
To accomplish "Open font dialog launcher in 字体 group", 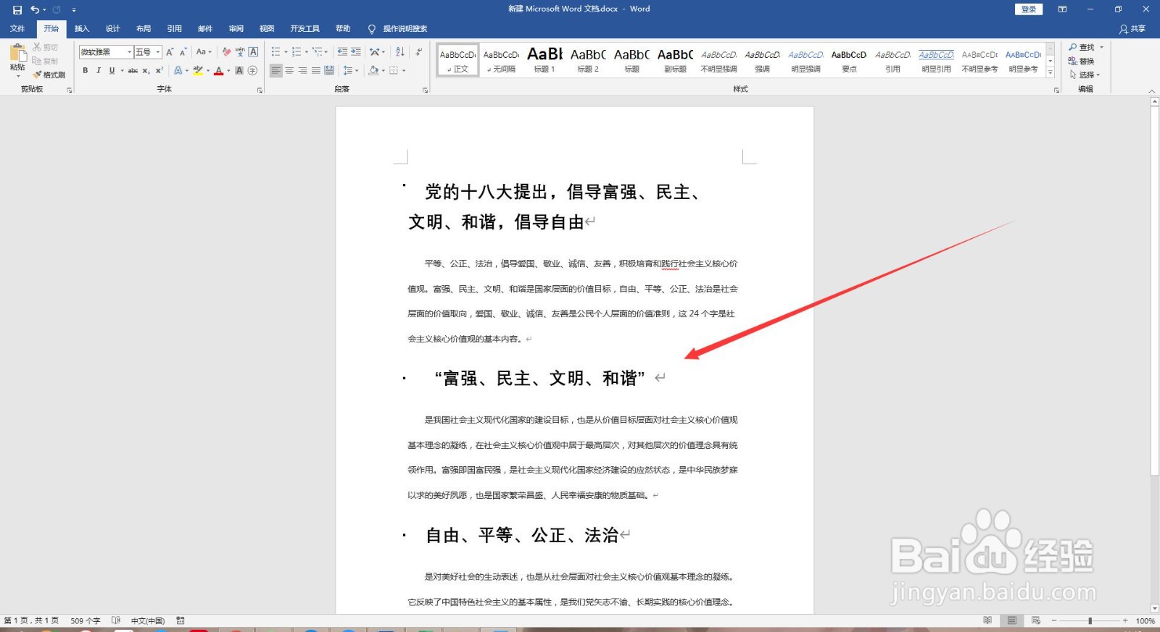I will 260,90.
